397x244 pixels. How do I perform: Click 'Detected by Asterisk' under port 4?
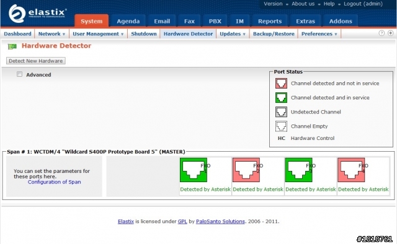(364, 190)
